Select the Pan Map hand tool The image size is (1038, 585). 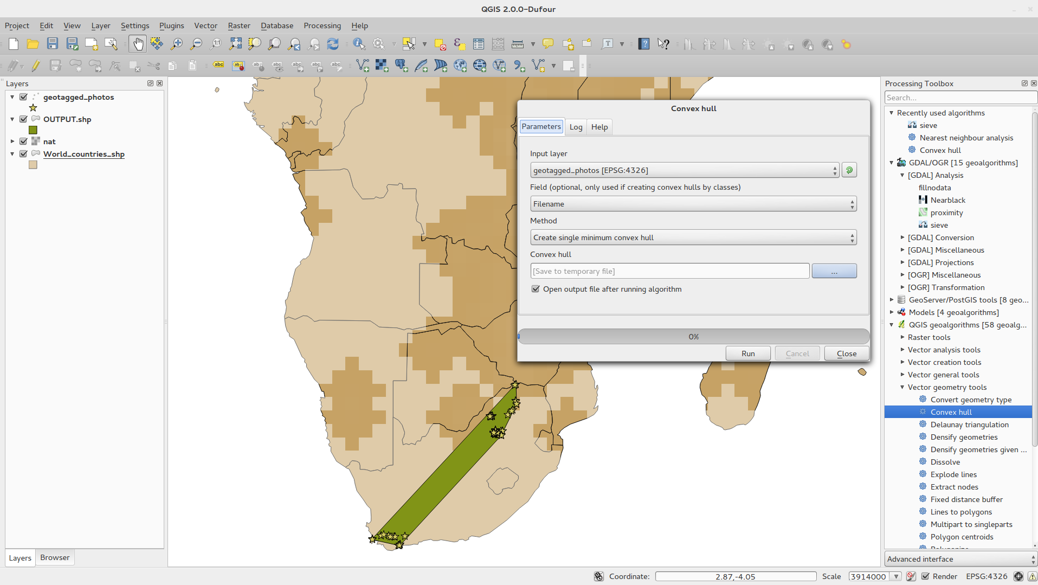tap(138, 44)
